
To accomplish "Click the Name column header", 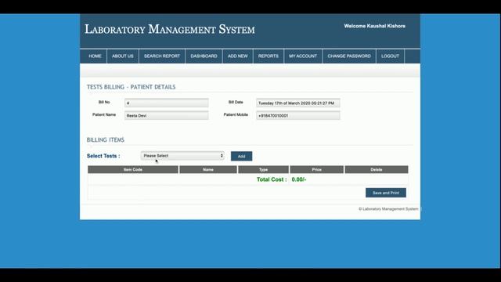I will click(x=208, y=169).
